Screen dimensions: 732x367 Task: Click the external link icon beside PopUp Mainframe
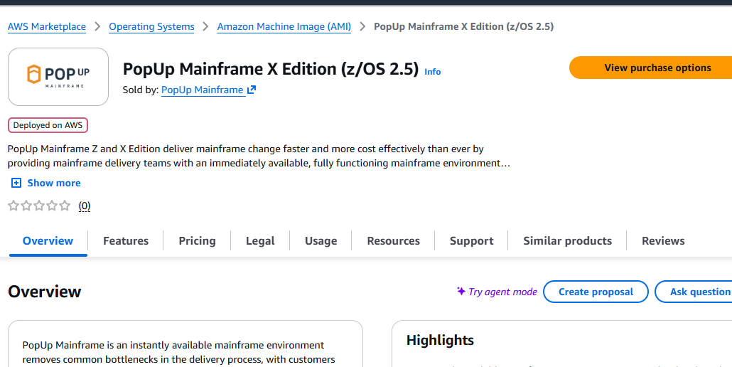pos(252,90)
